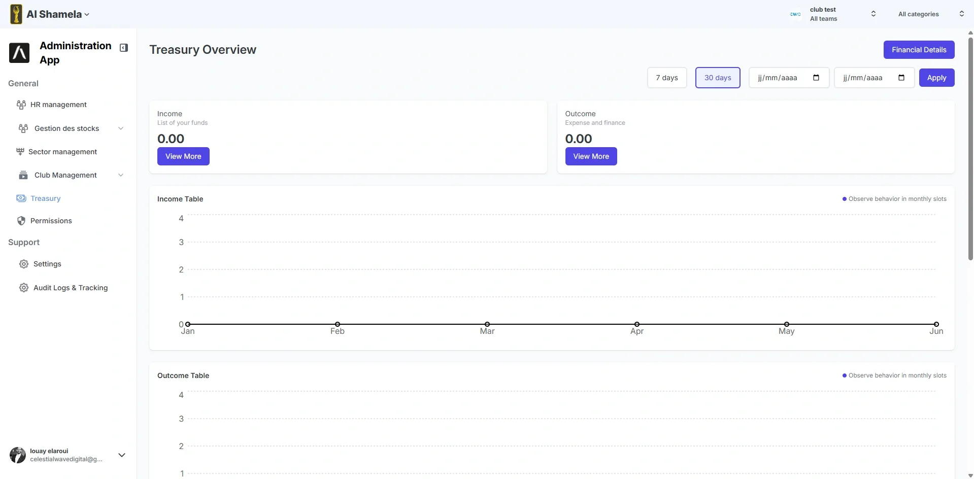The image size is (974, 479).
Task: Expand the louay elaroui account menu
Action: 122,455
